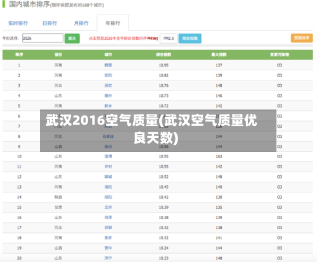This screenshot has width=317, height=262.
Task: Open the 晋中 city link
Action: click(x=108, y=248)
